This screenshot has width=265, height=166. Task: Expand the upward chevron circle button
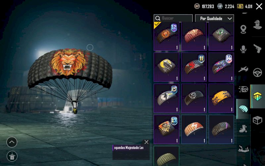coord(12,142)
